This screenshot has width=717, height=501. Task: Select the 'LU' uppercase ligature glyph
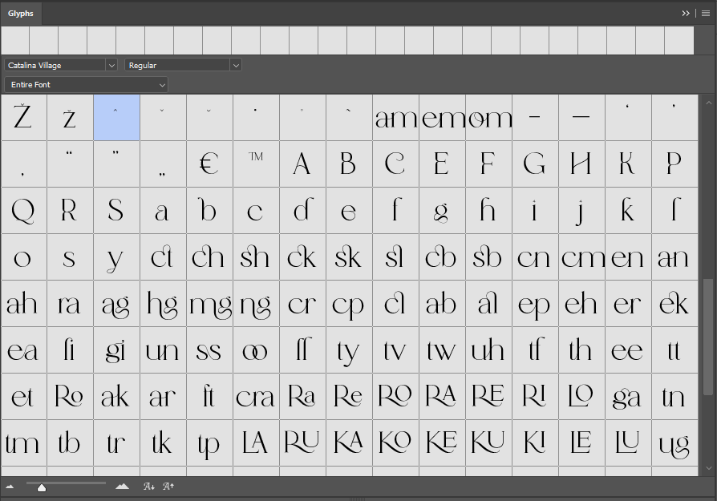628,443
